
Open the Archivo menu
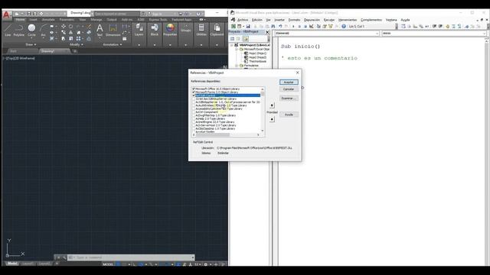(x=243, y=20)
